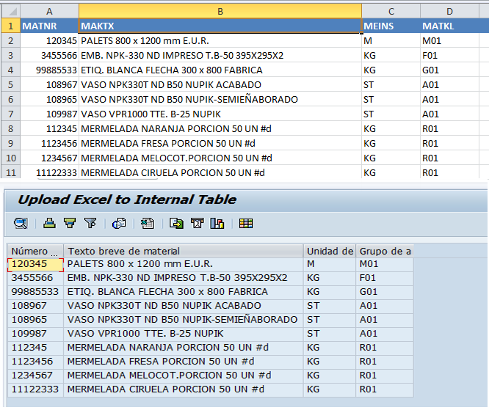
Task: Select Excel column D header
Action: click(x=449, y=12)
